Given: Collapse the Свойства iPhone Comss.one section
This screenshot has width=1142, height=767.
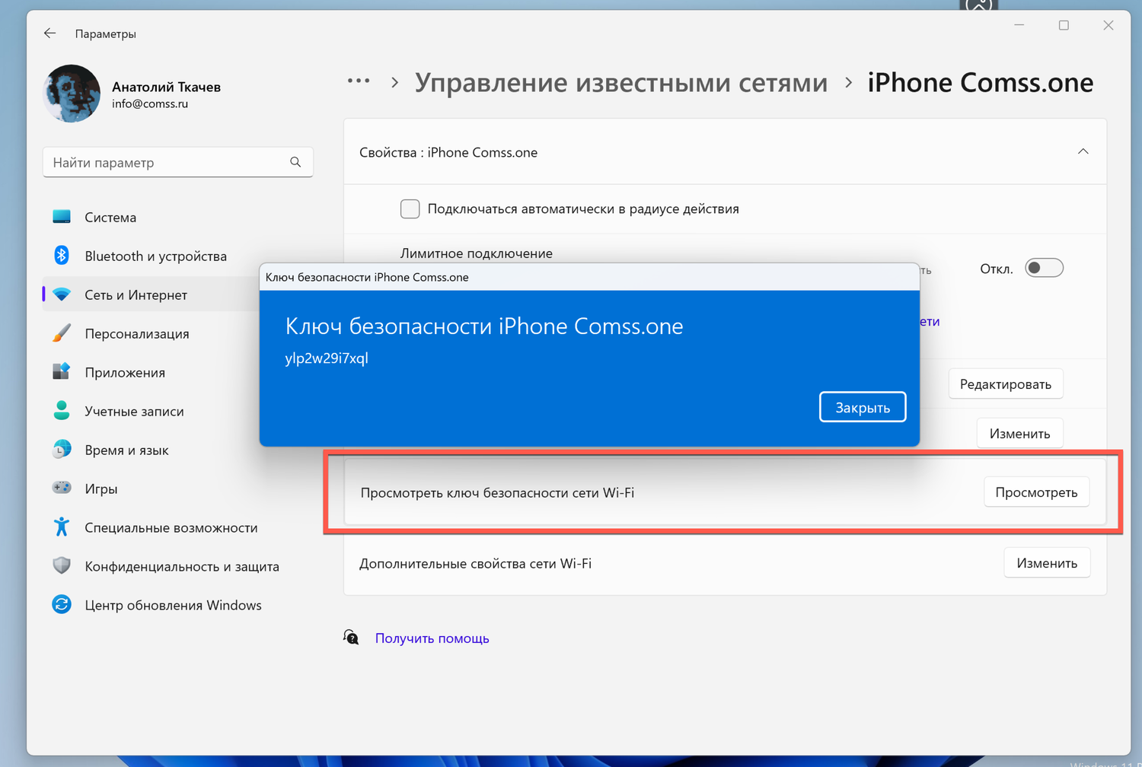Looking at the screenshot, I should point(1083,151).
